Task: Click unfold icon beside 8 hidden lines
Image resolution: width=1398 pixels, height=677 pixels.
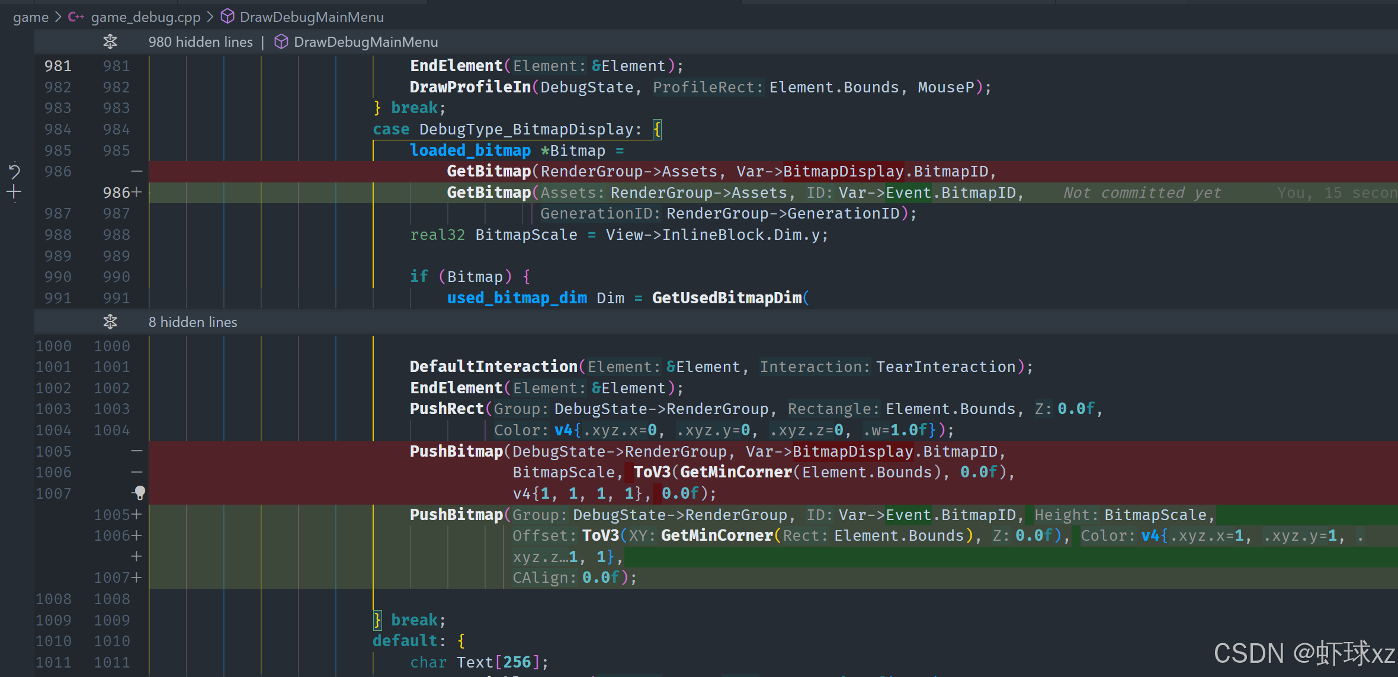Action: pos(110,322)
